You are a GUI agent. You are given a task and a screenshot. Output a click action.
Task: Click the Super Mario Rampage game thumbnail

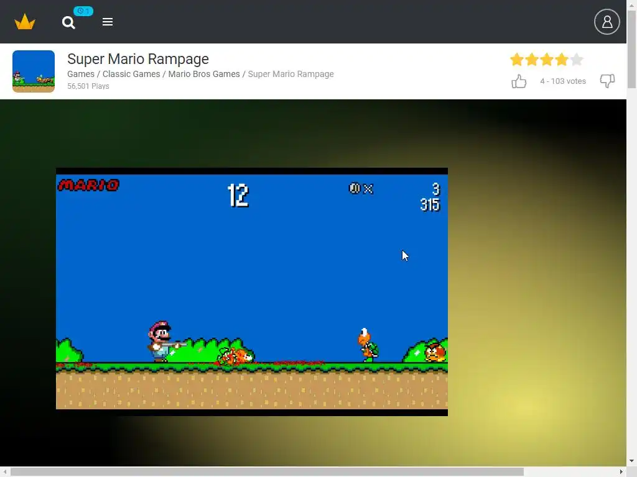click(x=34, y=71)
